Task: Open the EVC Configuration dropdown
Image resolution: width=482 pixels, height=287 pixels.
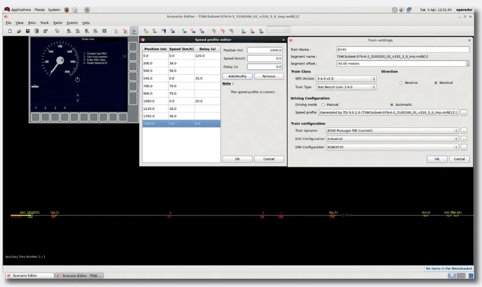Action: 392,139
